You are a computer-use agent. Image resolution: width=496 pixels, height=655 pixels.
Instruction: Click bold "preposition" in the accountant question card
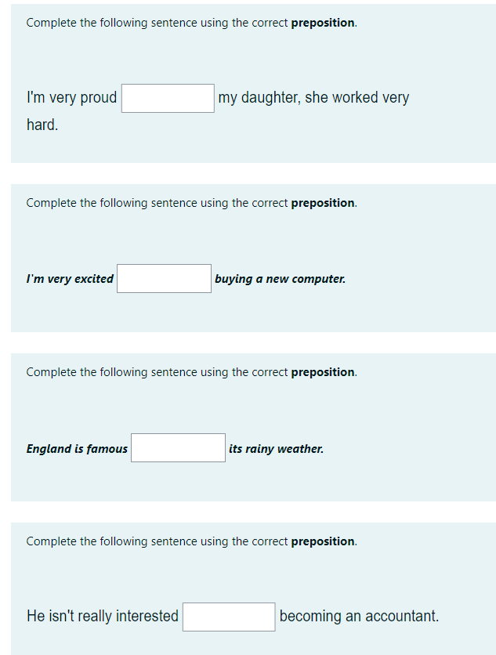[323, 542]
